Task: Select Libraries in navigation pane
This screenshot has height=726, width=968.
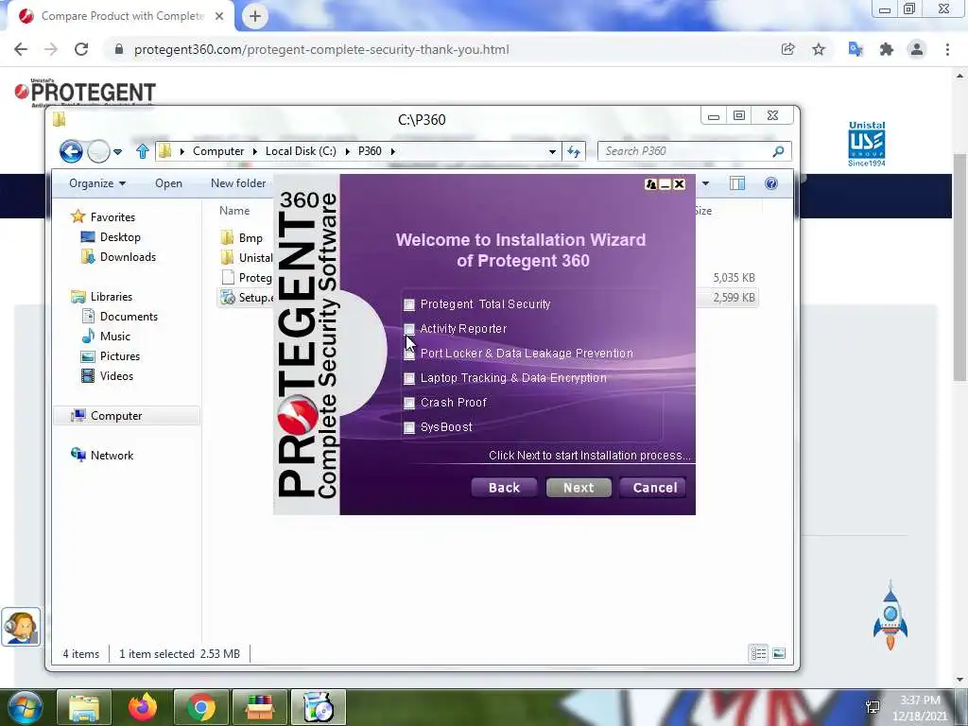Action: tap(112, 296)
